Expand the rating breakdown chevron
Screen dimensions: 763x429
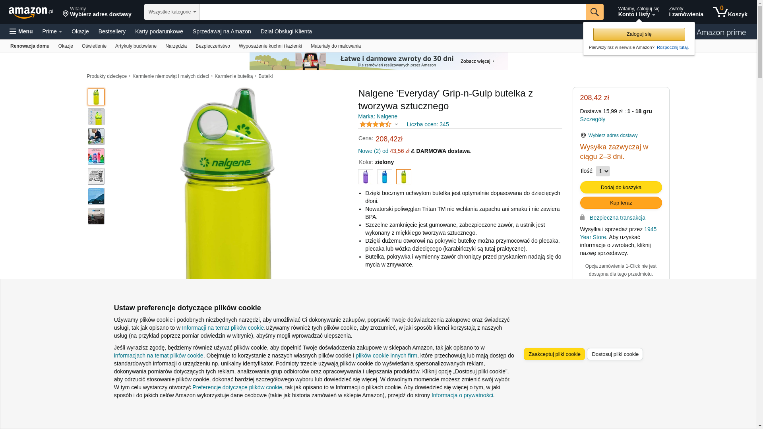(x=396, y=124)
